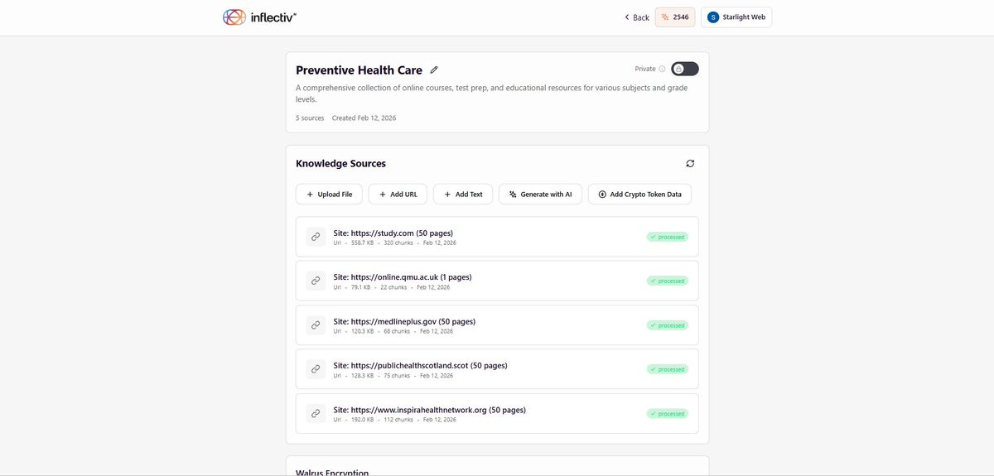Click the Add Text button

463,195
